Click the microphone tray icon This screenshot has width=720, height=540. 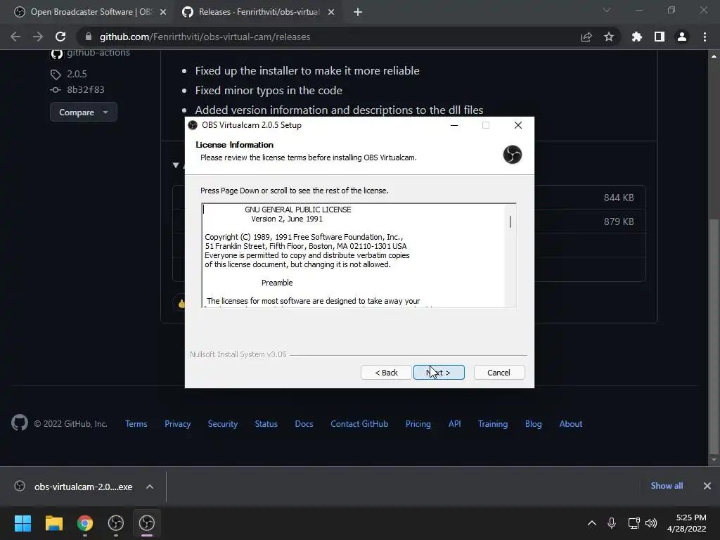point(612,523)
